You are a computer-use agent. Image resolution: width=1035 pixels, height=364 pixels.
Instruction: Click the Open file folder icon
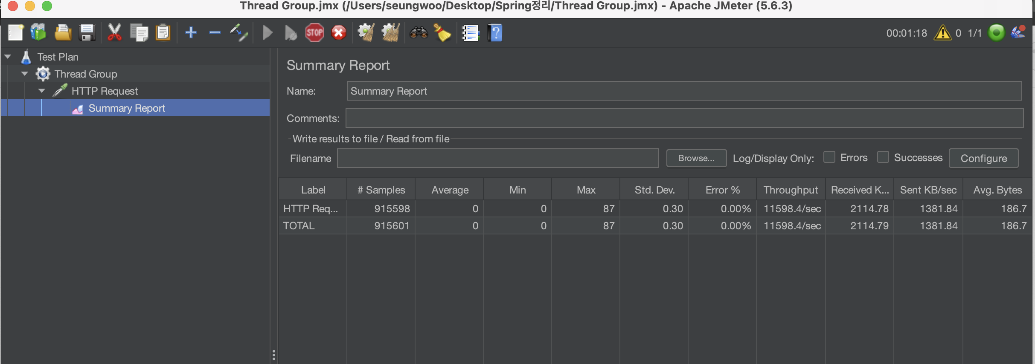63,32
